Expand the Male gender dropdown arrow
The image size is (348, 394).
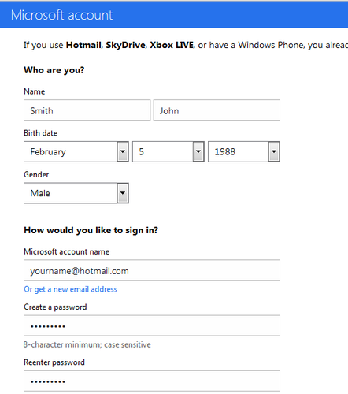pyautogui.click(x=123, y=193)
